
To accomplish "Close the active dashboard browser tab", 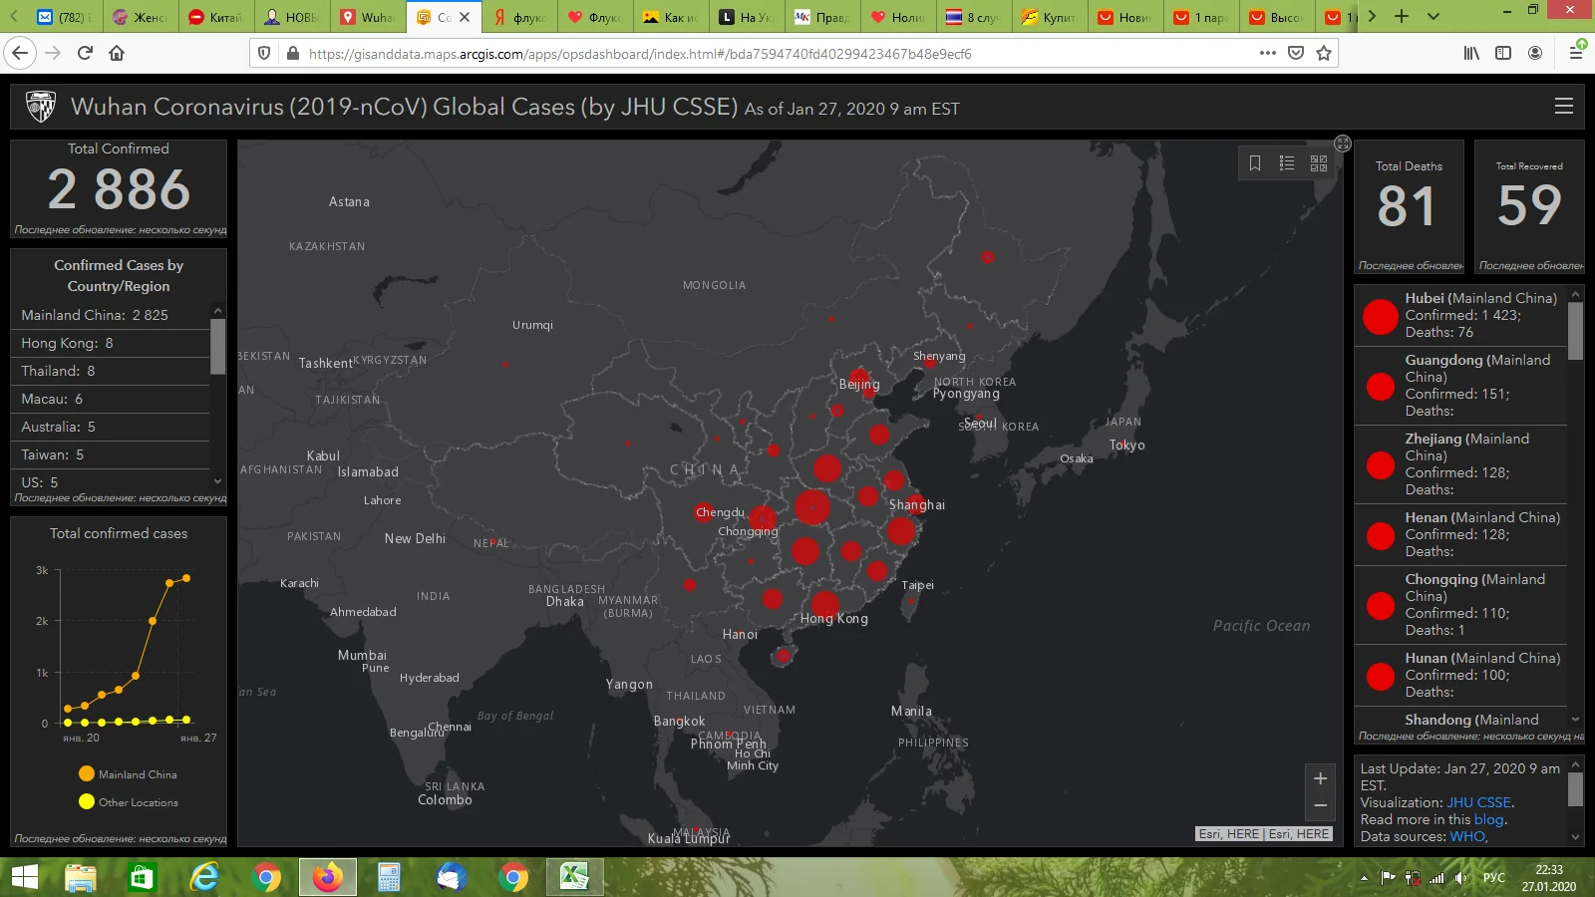I will 465,17.
